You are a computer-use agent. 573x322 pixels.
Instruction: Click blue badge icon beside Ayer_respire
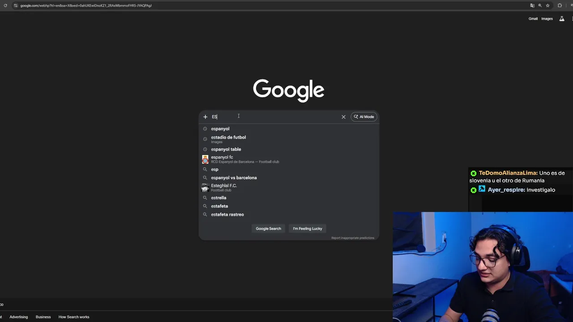[482, 190]
